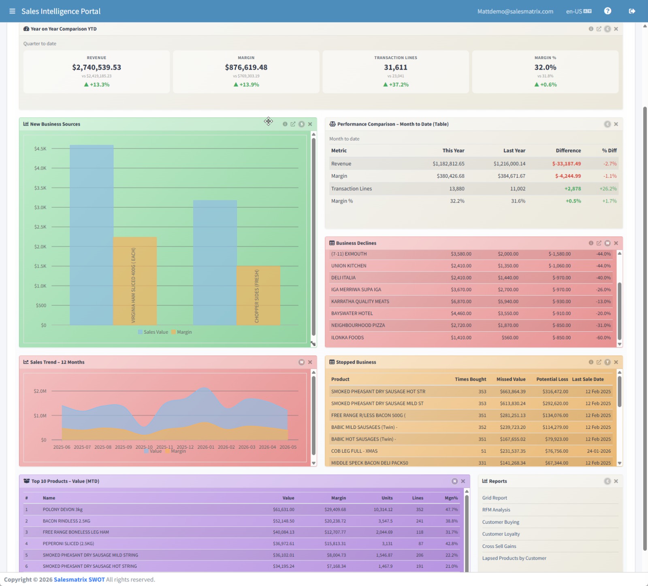Open the en-US language selector
The width and height of the screenshot is (648, 586).
579,11
